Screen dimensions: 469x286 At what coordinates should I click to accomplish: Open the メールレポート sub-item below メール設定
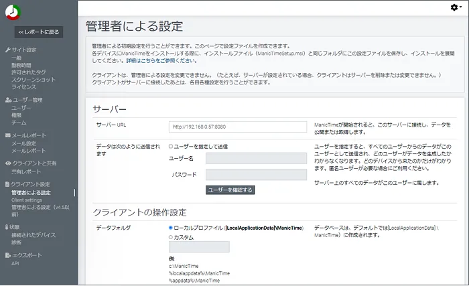29,151
